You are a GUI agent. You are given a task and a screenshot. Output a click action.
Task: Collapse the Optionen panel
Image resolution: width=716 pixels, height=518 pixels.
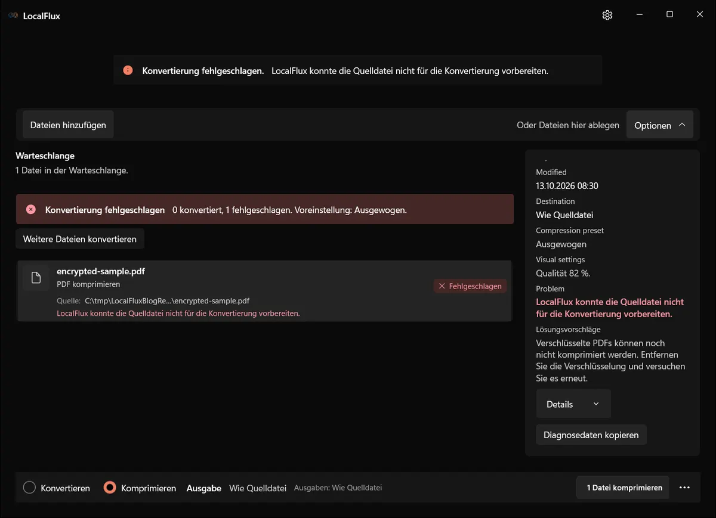[x=660, y=125]
